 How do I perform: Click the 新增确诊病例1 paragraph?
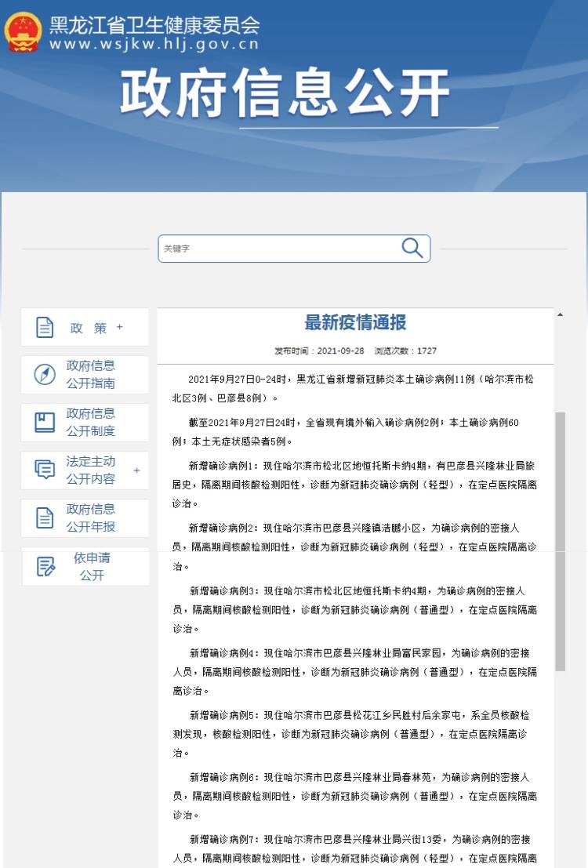(354, 485)
